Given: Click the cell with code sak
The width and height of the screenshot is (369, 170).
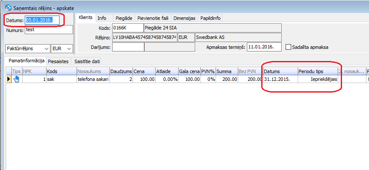Looking at the screenshot, I should [x=61, y=80].
